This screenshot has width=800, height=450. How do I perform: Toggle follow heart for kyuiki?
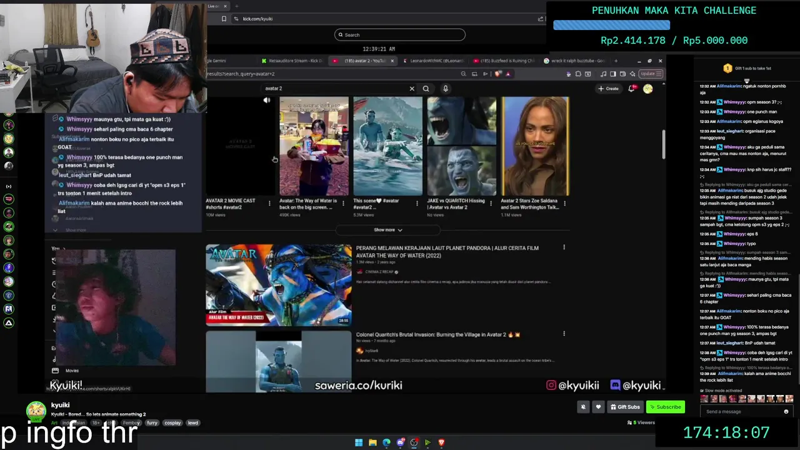coord(598,407)
